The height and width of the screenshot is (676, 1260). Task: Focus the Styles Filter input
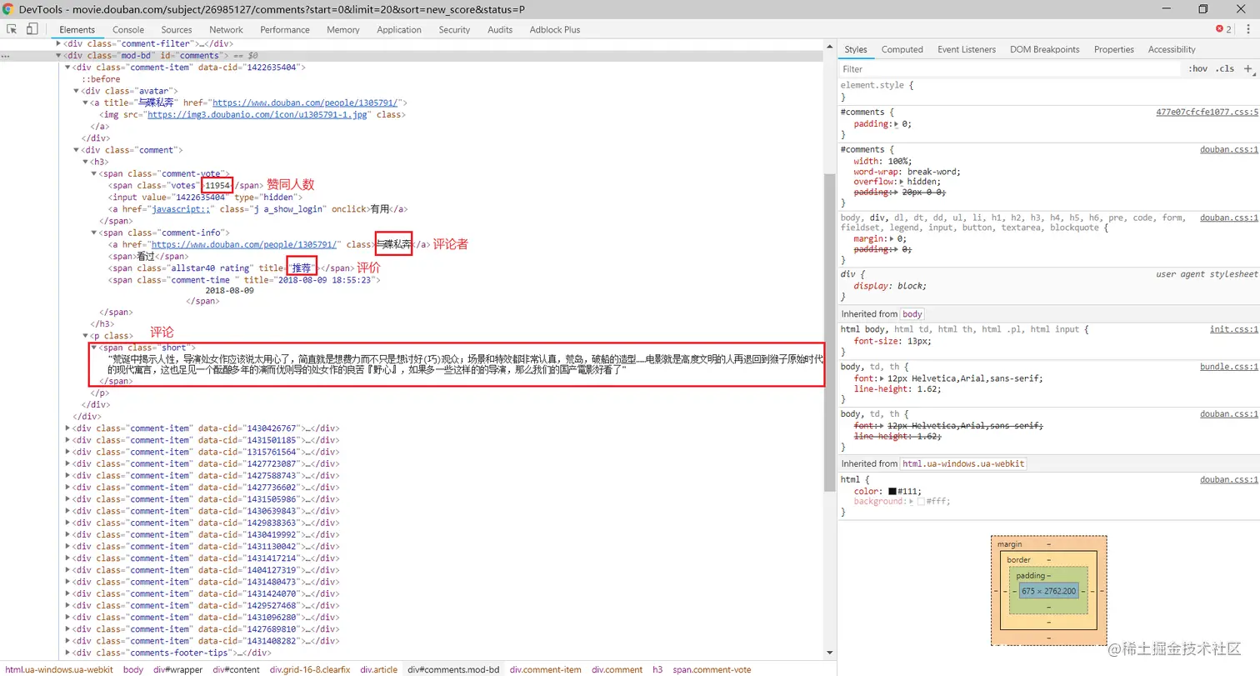click(1008, 68)
